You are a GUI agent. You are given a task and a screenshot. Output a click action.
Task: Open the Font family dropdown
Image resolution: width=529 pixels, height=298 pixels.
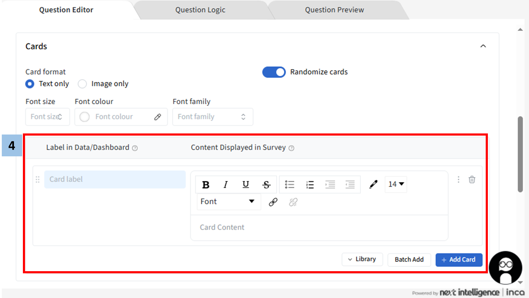[212, 117]
